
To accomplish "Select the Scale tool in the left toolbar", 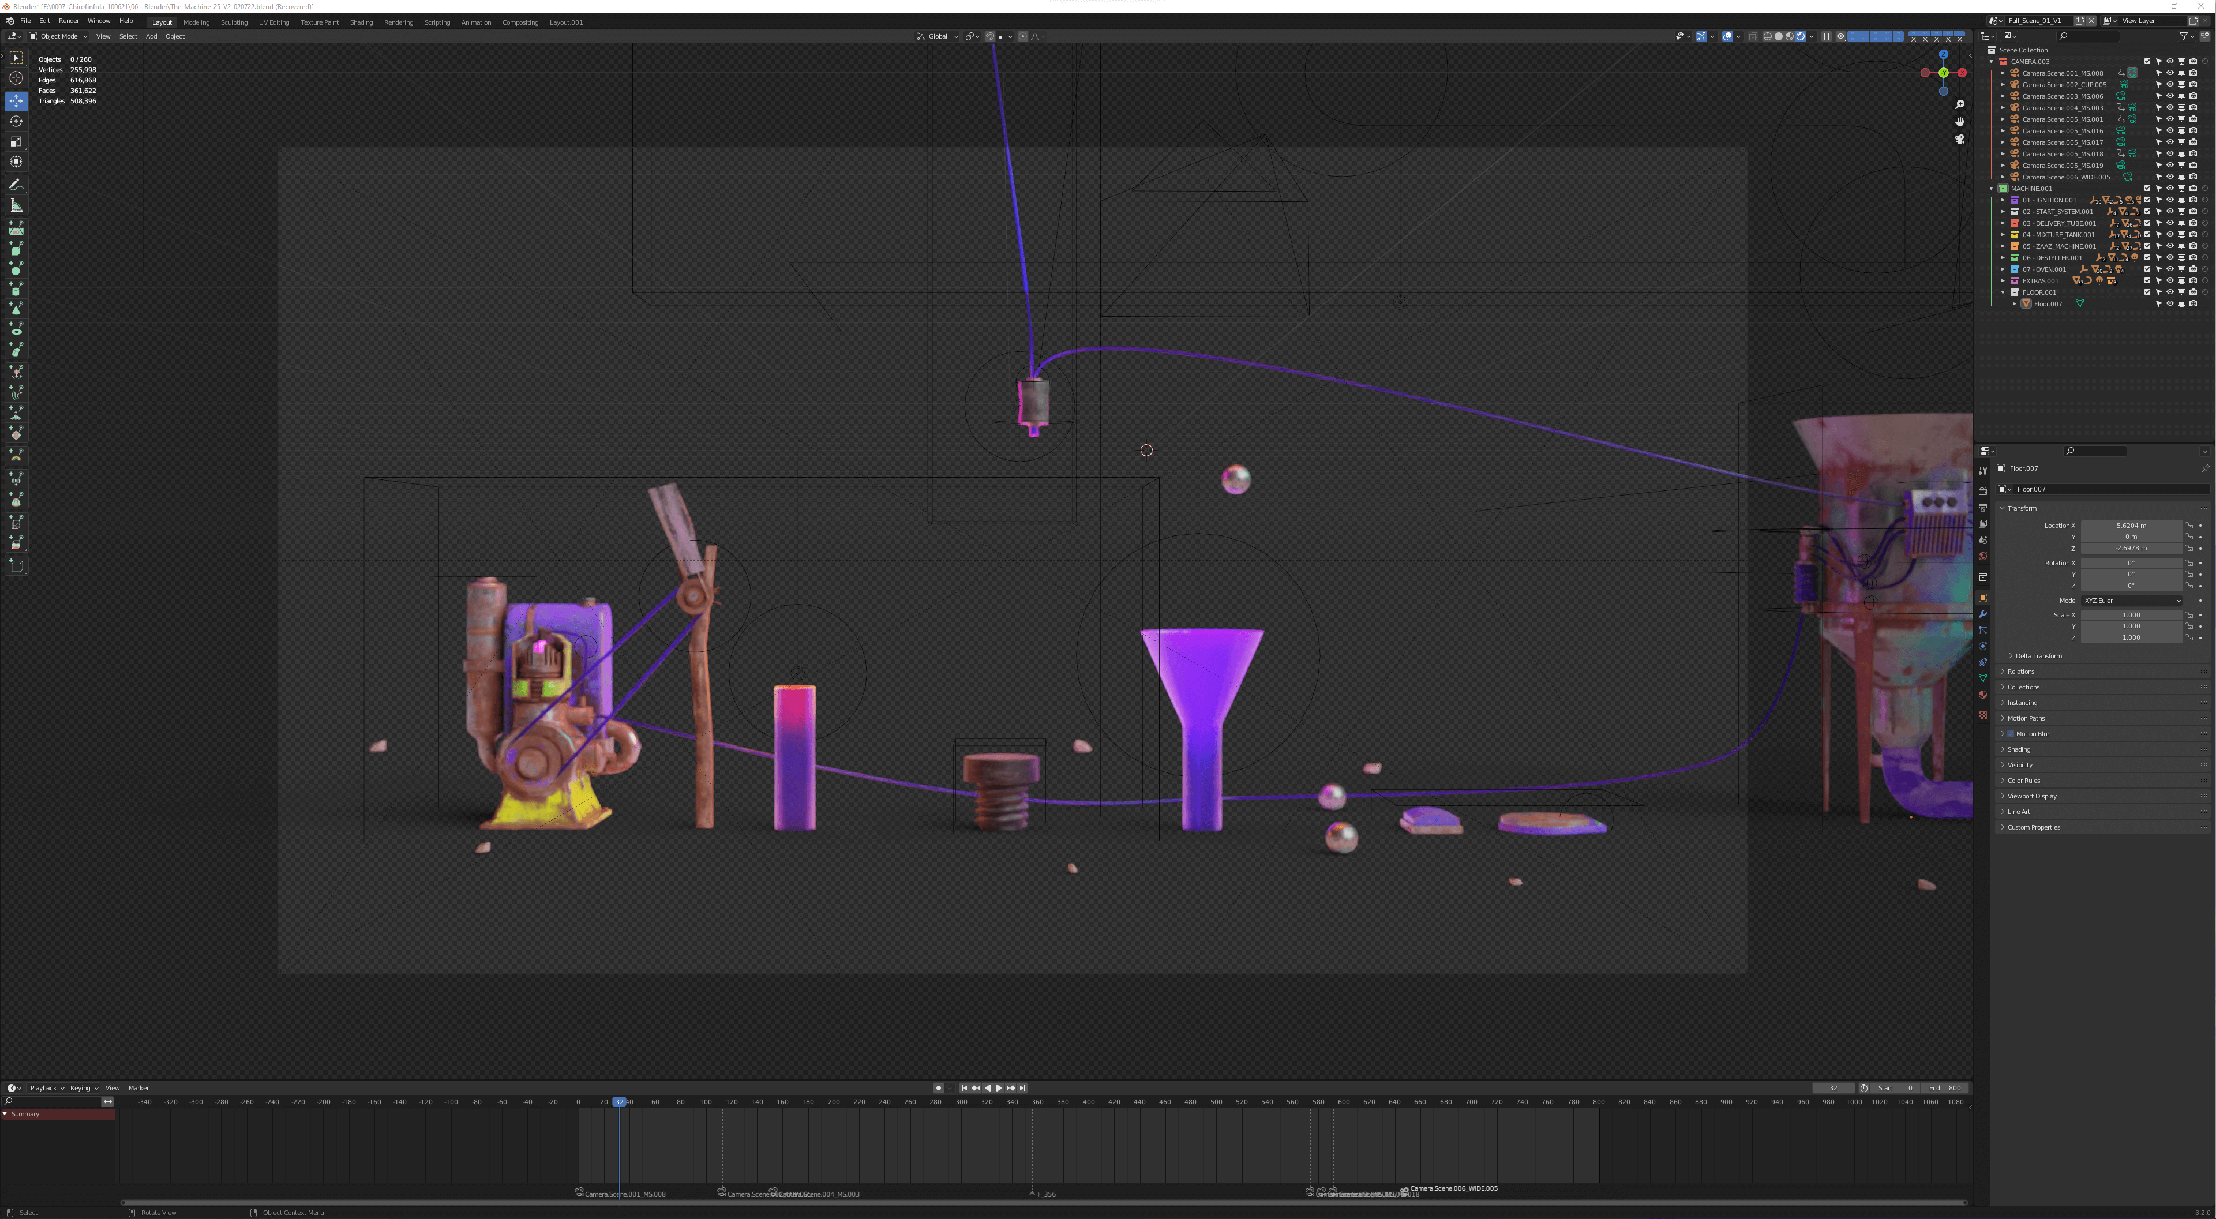I will click(16, 142).
